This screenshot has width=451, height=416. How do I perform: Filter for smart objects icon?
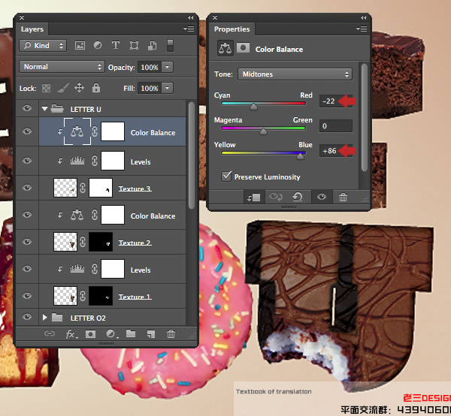[x=152, y=45]
